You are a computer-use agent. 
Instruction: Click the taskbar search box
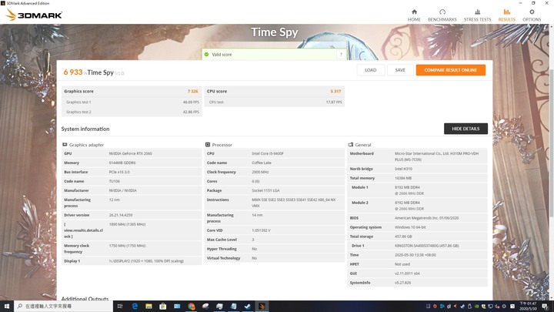pos(64,307)
